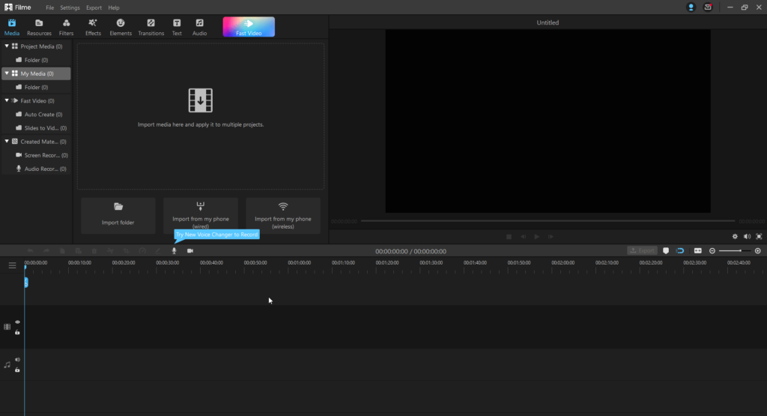Toggle the video track lock
This screenshot has width=767, height=416.
point(17,332)
